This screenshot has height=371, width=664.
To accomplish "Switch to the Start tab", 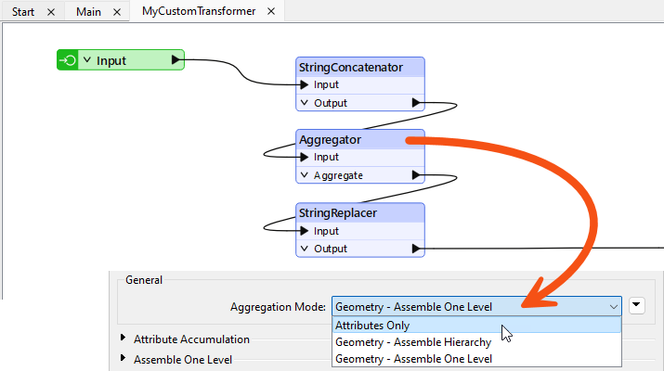I will (27, 12).
